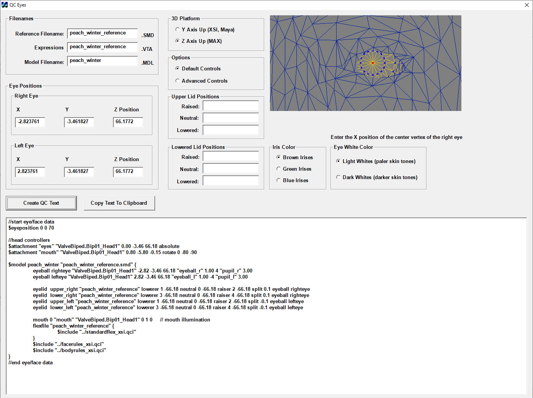Click the QC Eyes title bar icon
Viewport: 533px width, 398px height.
click(x=5, y=5)
